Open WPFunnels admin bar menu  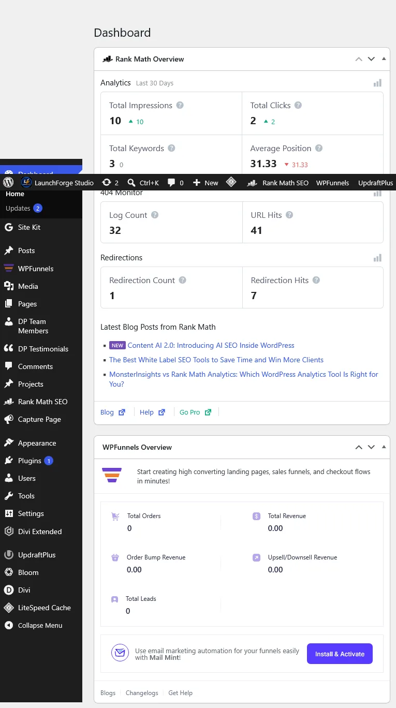click(x=333, y=183)
